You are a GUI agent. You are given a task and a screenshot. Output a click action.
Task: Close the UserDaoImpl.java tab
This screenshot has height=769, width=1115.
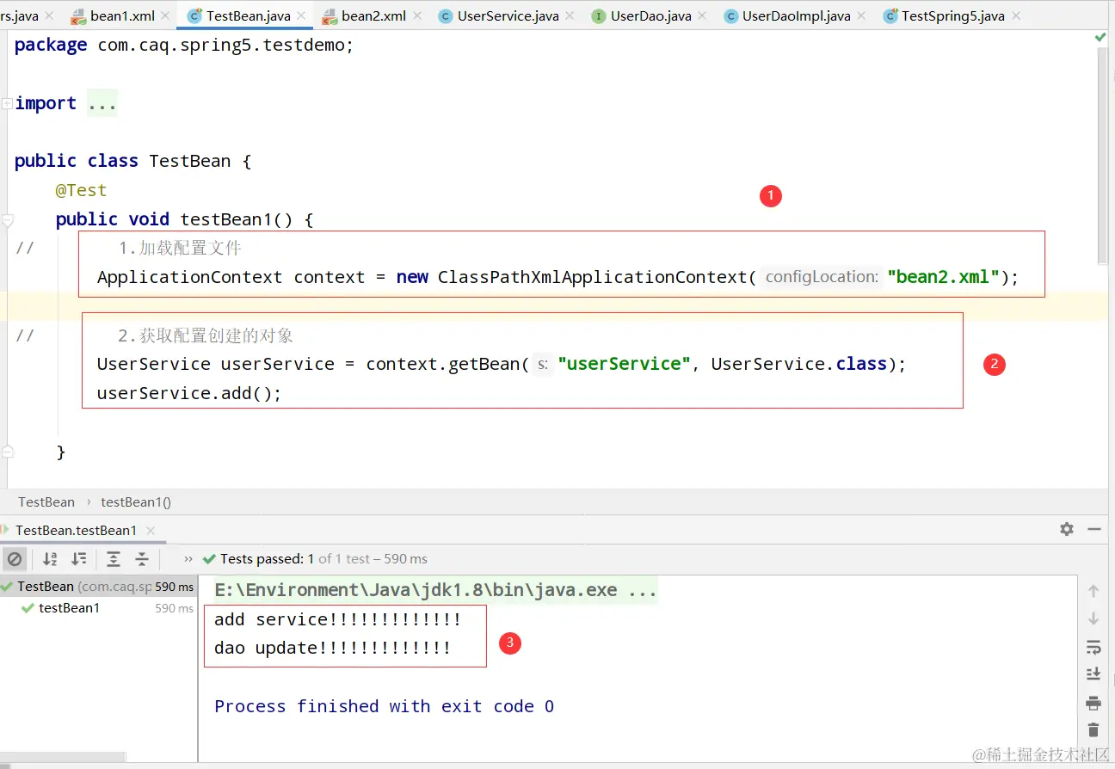(x=862, y=16)
